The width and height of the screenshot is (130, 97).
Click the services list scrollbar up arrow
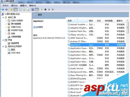pyautogui.click(x=128, y=20)
